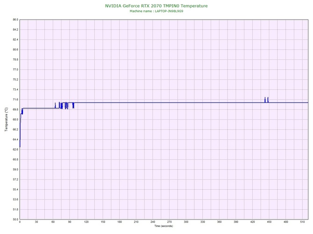Screen dimensions: 313x234
Task: Click the '80.6' y-axis value
Action: click(x=15, y=49)
